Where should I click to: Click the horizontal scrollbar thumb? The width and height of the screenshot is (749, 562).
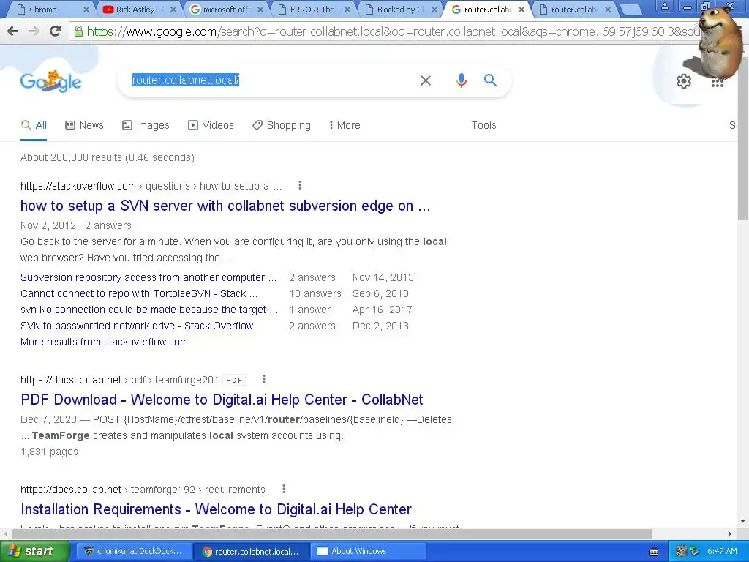(x=332, y=533)
